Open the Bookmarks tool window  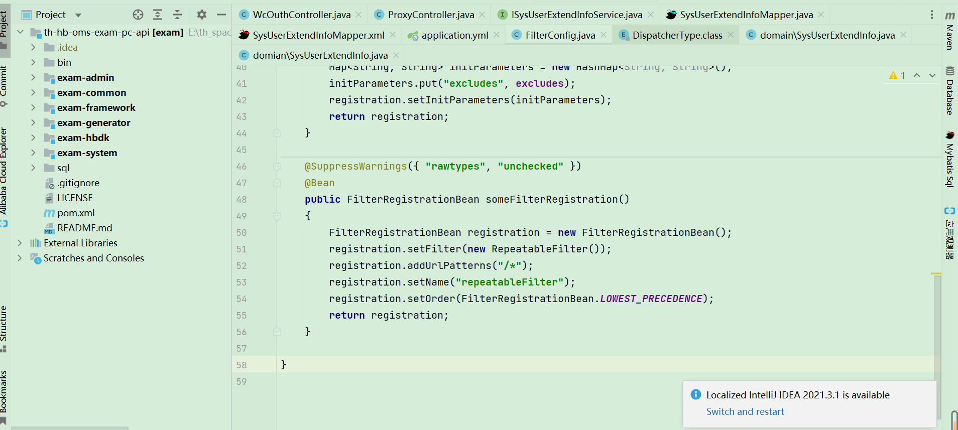pyautogui.click(x=4, y=397)
